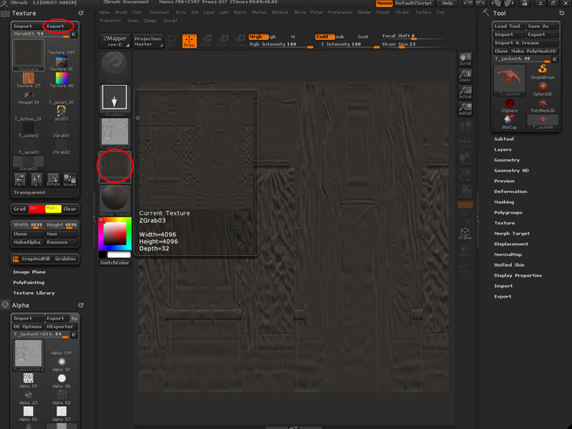Pick a color in the color picker square
This screenshot has width=572, height=429.
[x=114, y=234]
